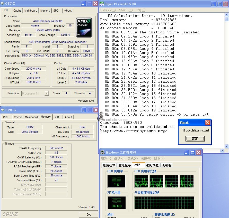
Task: Click the memory type value "DDR2"
Action: [30, 127]
